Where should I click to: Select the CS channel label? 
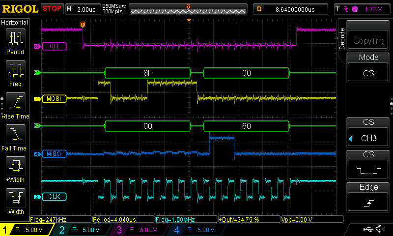(x=54, y=46)
